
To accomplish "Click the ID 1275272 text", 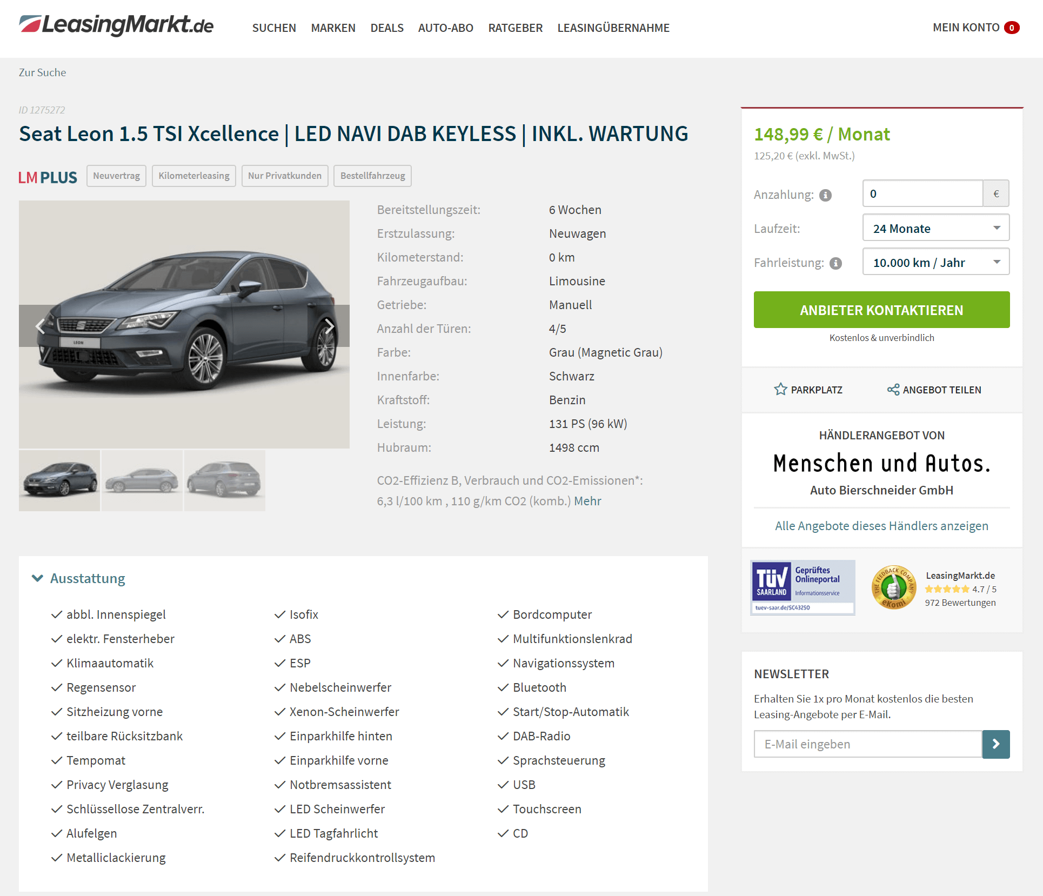I will point(42,110).
